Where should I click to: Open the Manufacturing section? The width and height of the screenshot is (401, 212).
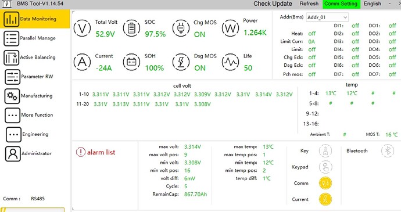[x=35, y=96]
